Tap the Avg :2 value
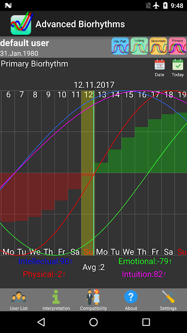 click(x=93, y=267)
